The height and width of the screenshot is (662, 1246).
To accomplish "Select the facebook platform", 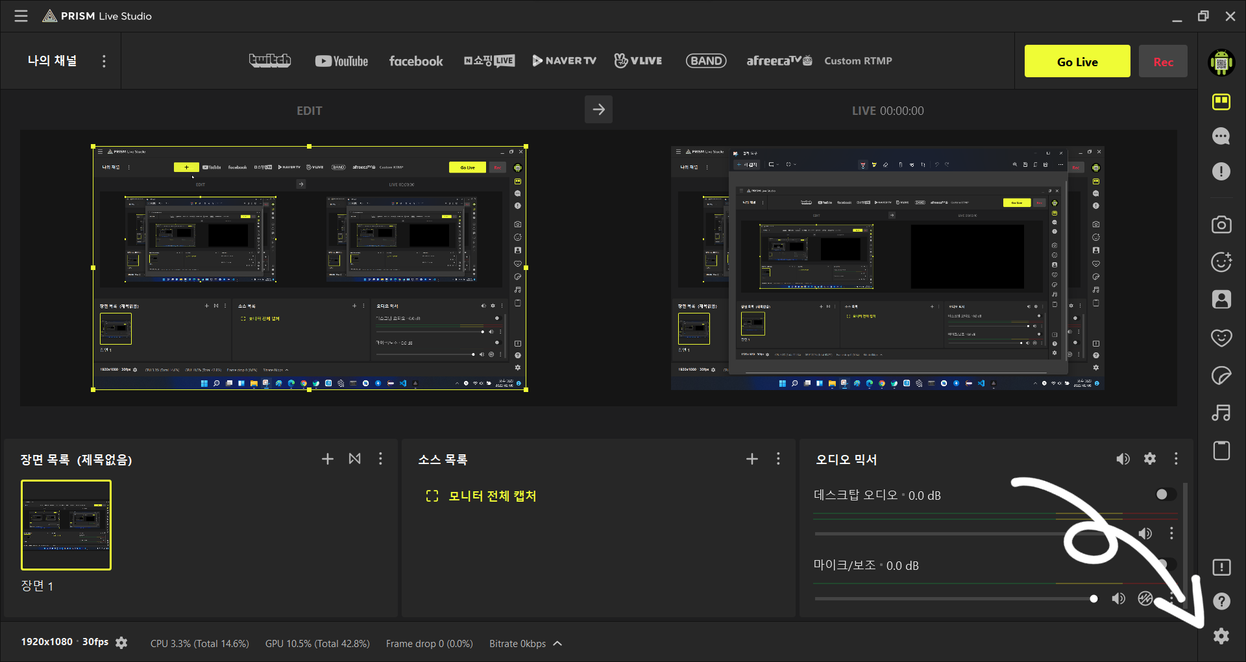I will tap(416, 61).
